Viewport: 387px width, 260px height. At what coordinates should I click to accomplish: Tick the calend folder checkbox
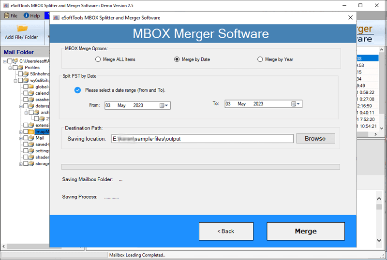click(26, 93)
